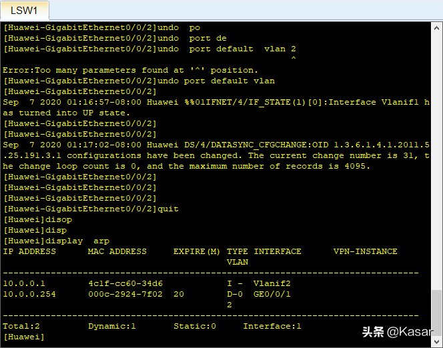The height and width of the screenshot is (348, 443).
Task: Click the '[Huawei]disop' mistyped command
Action: (37, 219)
